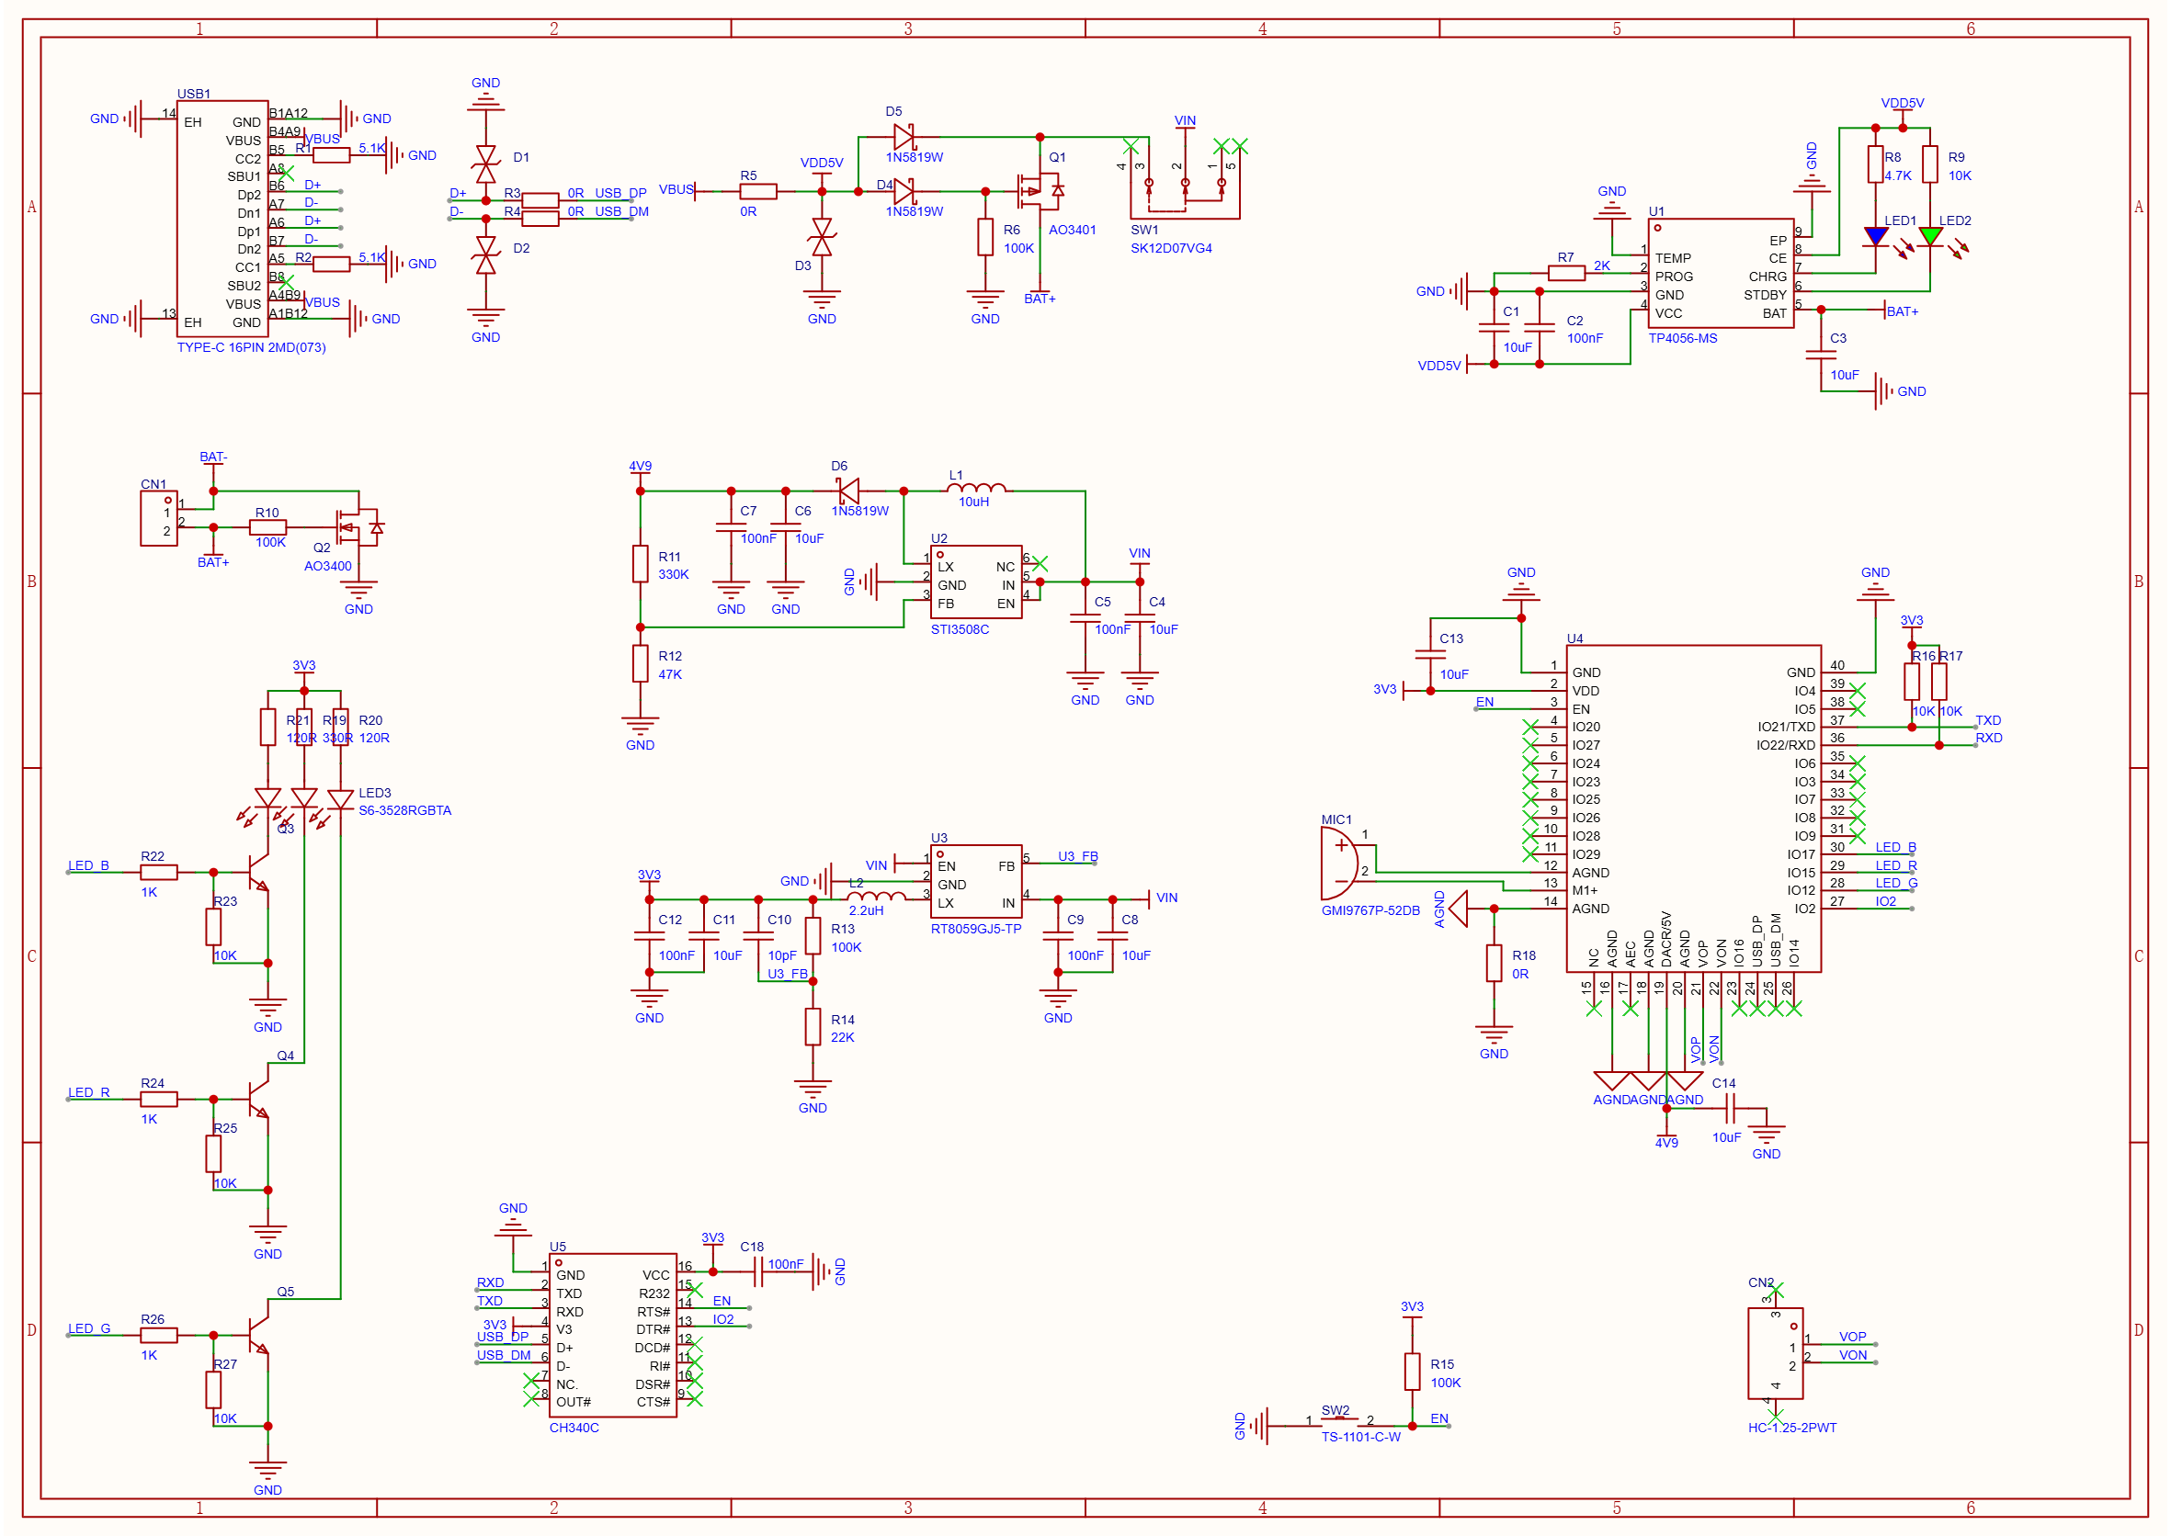
Task: Click the U3 RT8059GJ5-TP regulator symbol
Action: [976, 882]
